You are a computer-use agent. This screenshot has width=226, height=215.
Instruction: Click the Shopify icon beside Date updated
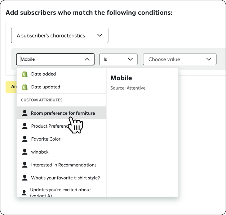[x=25, y=87]
